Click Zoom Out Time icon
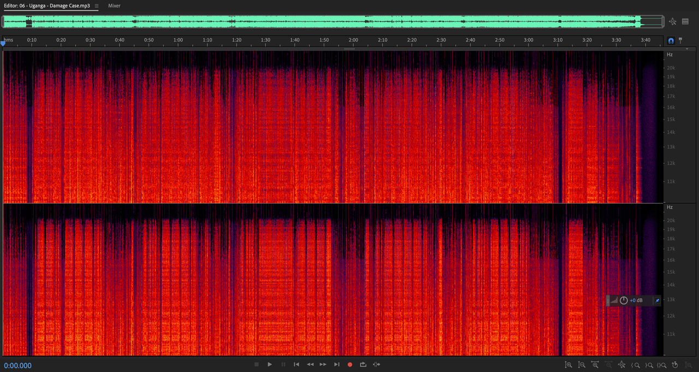This screenshot has height=372, width=699. click(x=608, y=364)
